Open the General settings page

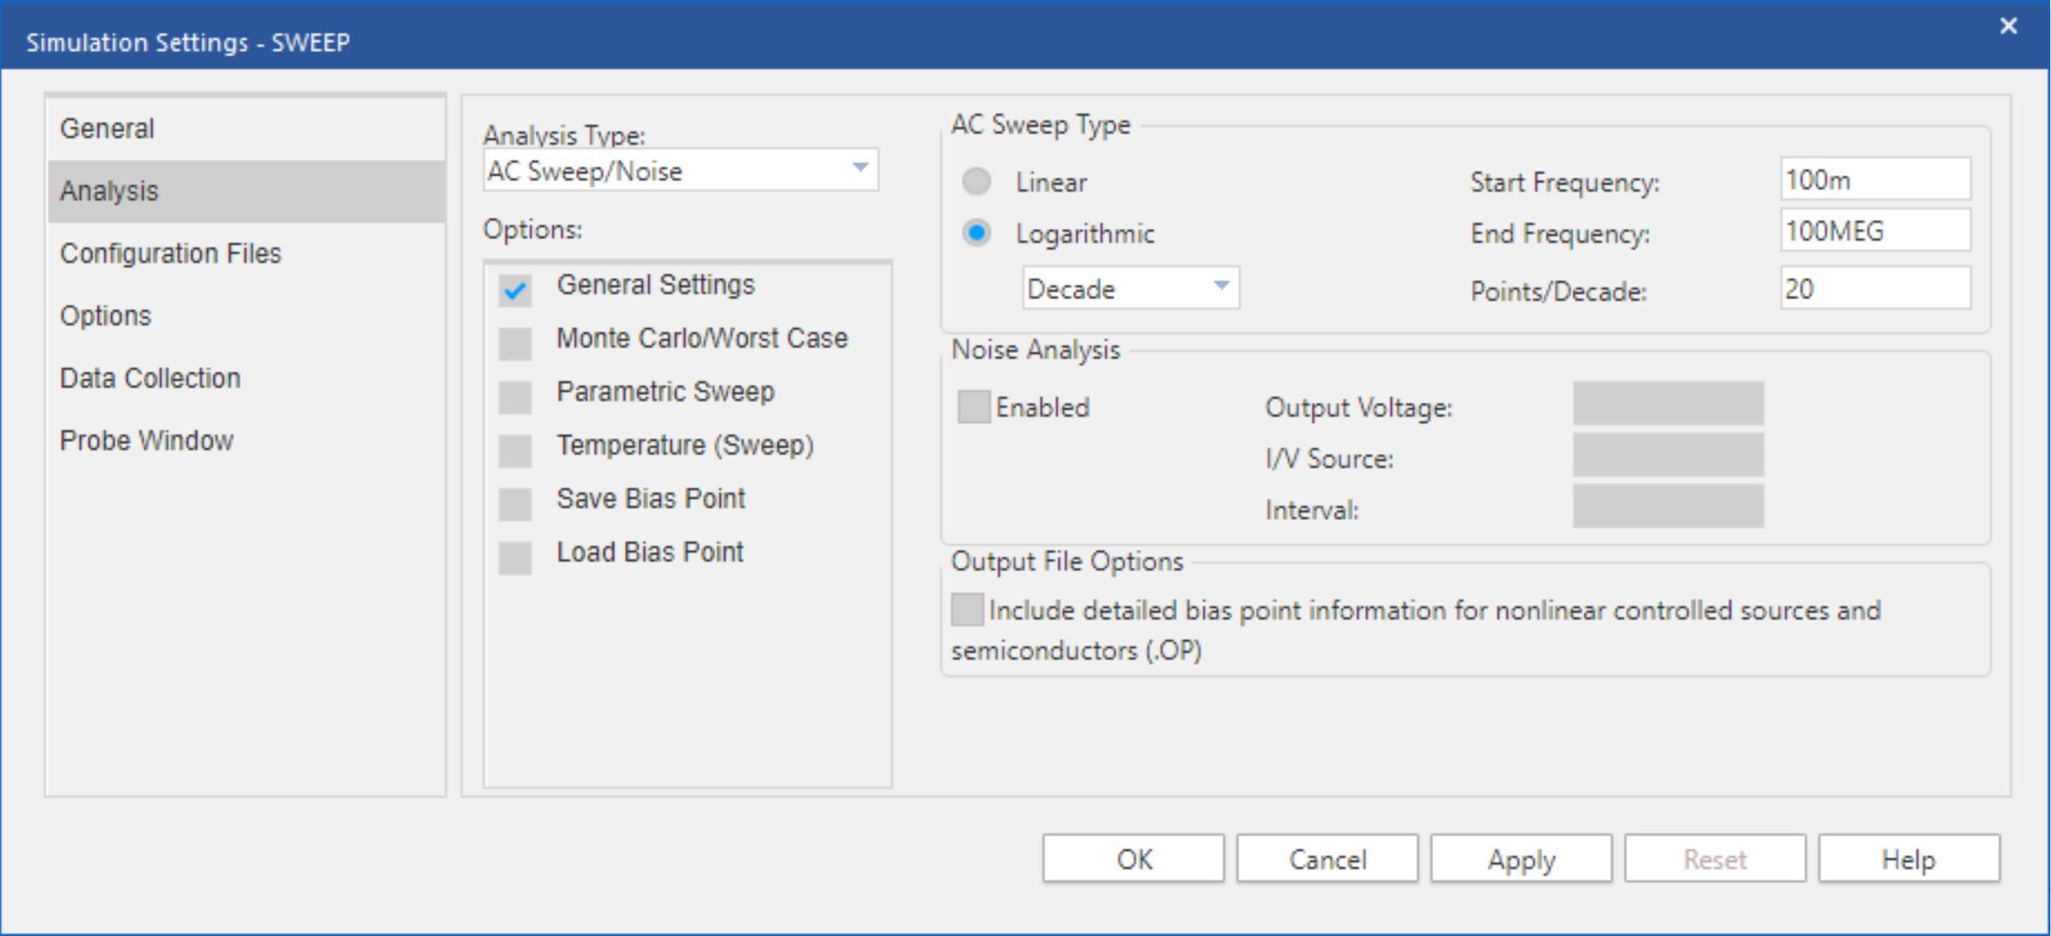[x=107, y=128]
